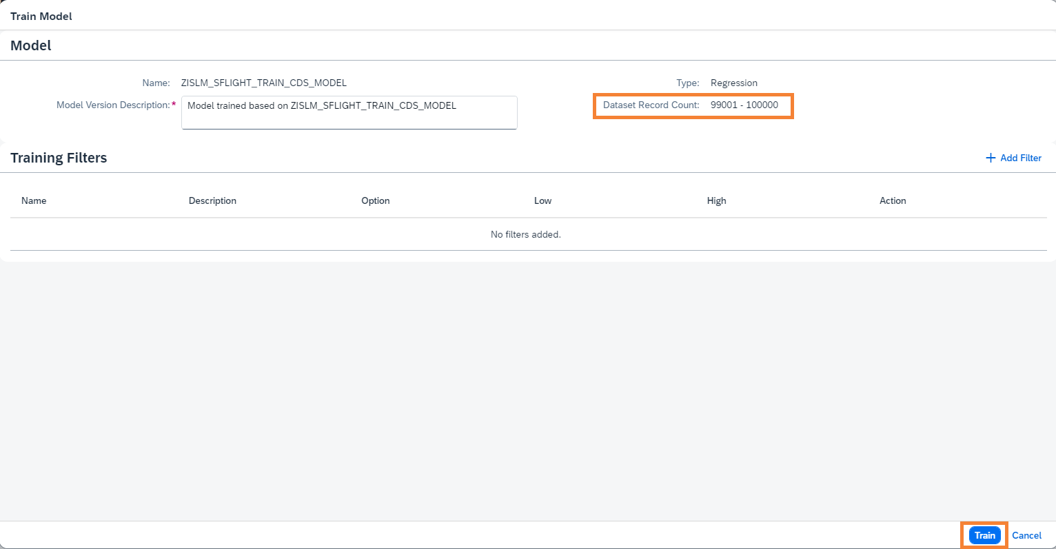Screen dimensions: 1056x549
Task: Click the 'No filters added.' row
Action: coord(525,234)
